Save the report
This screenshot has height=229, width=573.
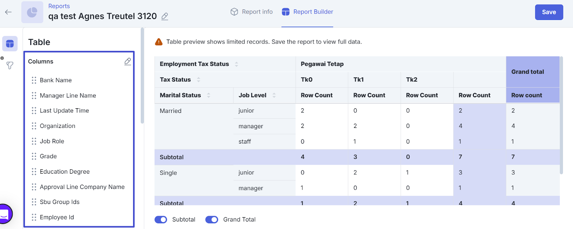(549, 12)
